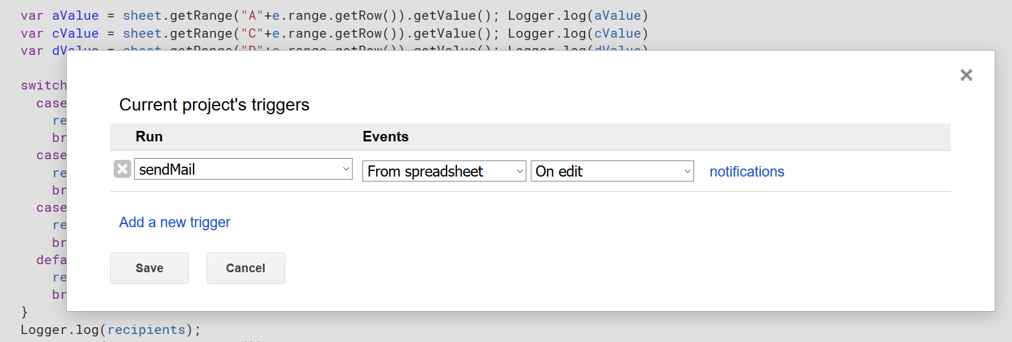
Task: Save the project's triggers
Action: coord(149,268)
